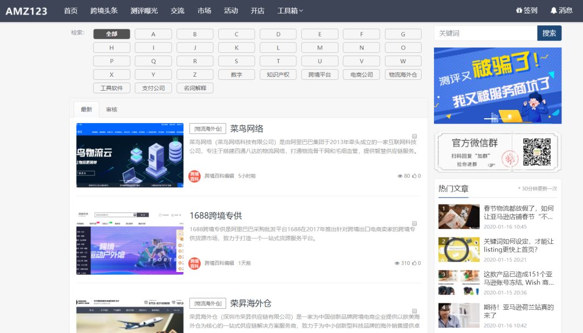Go to 首页 in the navigation bar
The height and width of the screenshot is (333, 583).
pyautogui.click(x=71, y=11)
